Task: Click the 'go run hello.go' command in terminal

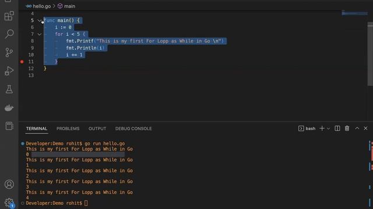Action: pos(105,143)
